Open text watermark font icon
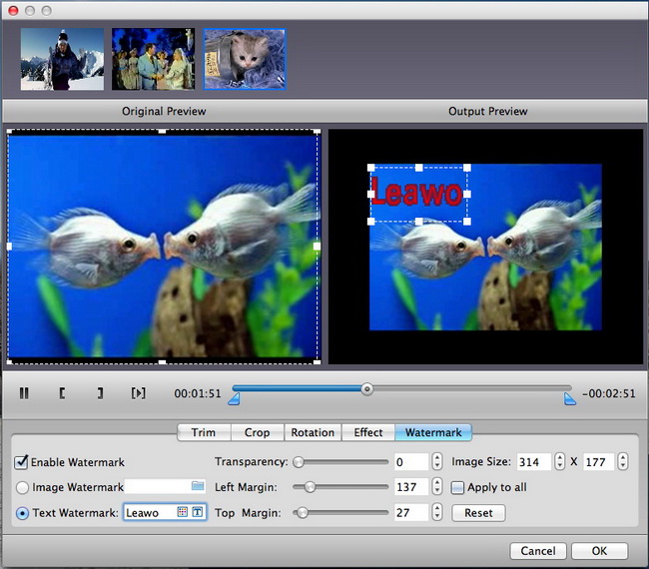This screenshot has width=649, height=569. click(198, 512)
